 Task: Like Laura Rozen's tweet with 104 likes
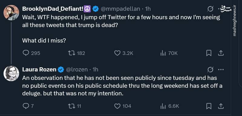pos(117,106)
